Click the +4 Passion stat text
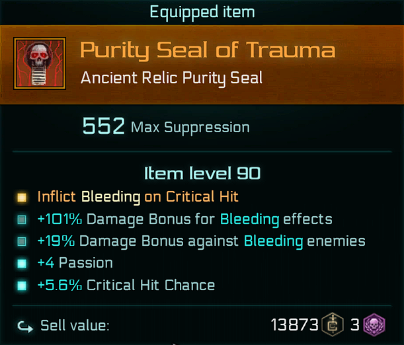Screen dimensions: 404x345 pyautogui.click(x=75, y=263)
